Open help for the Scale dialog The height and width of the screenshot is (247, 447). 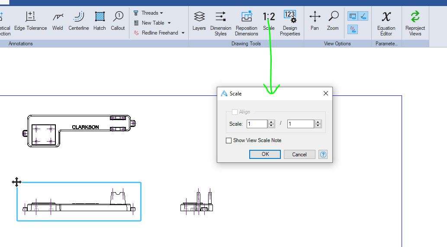click(x=323, y=154)
